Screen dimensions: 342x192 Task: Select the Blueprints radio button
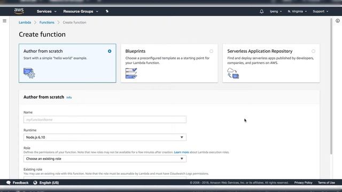[x=211, y=51]
